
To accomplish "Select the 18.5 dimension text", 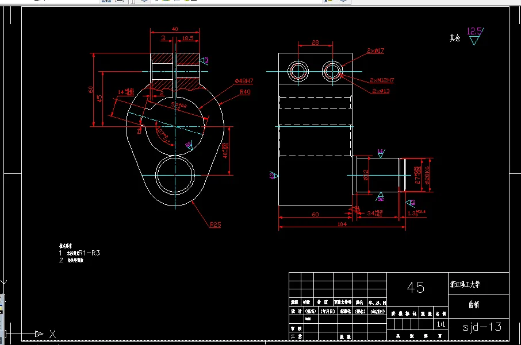I will (187, 38).
